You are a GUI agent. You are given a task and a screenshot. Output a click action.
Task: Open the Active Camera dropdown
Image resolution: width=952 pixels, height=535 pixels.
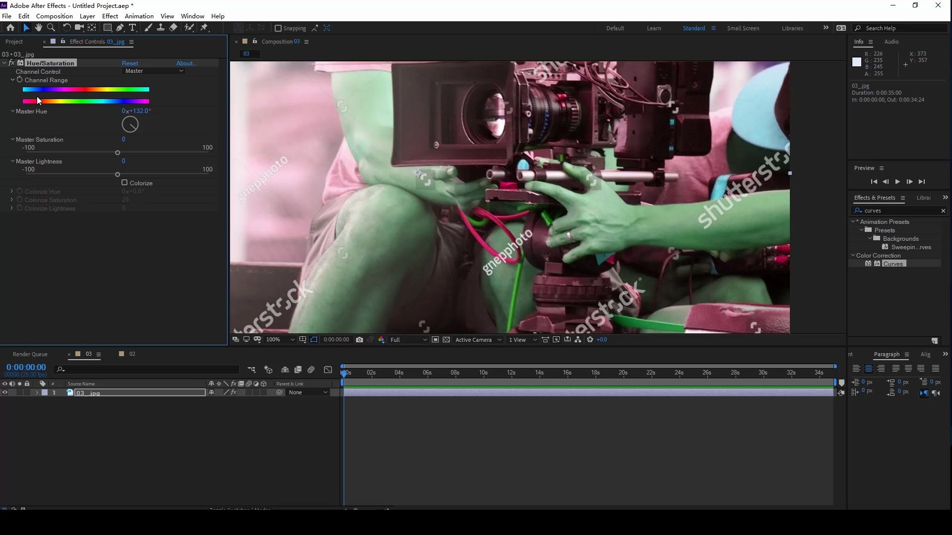click(x=478, y=340)
